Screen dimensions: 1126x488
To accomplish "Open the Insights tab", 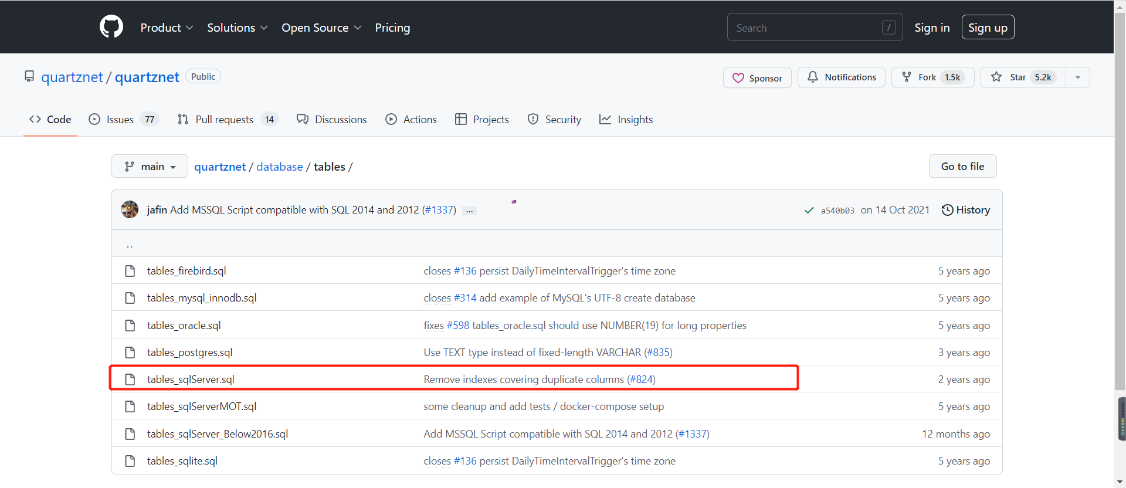I will (626, 120).
